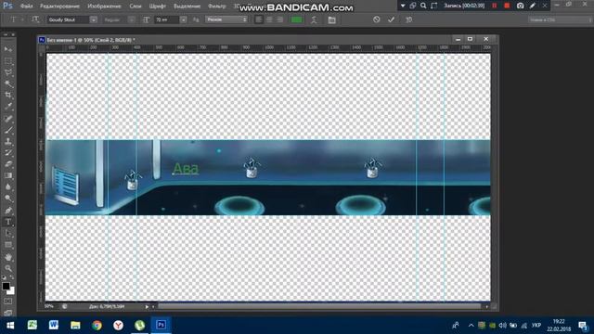Open Microsoft Word from the taskbar
Screen dimensions: 594x334
[54, 326]
